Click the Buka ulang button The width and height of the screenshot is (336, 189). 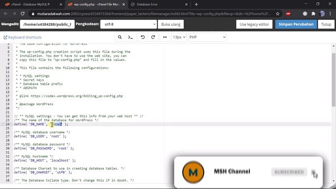(171, 24)
